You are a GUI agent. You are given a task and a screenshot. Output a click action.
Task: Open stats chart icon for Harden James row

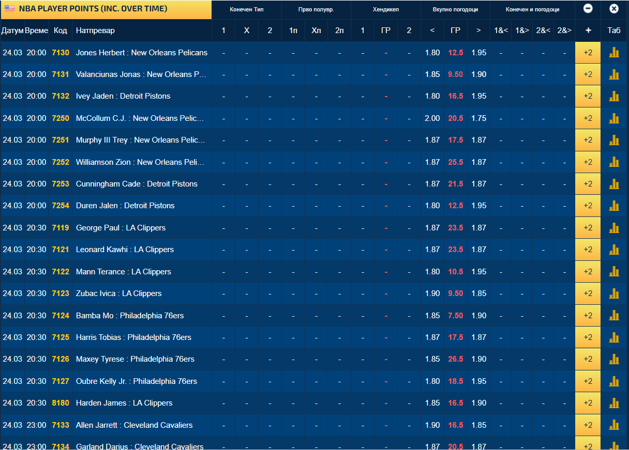point(614,403)
